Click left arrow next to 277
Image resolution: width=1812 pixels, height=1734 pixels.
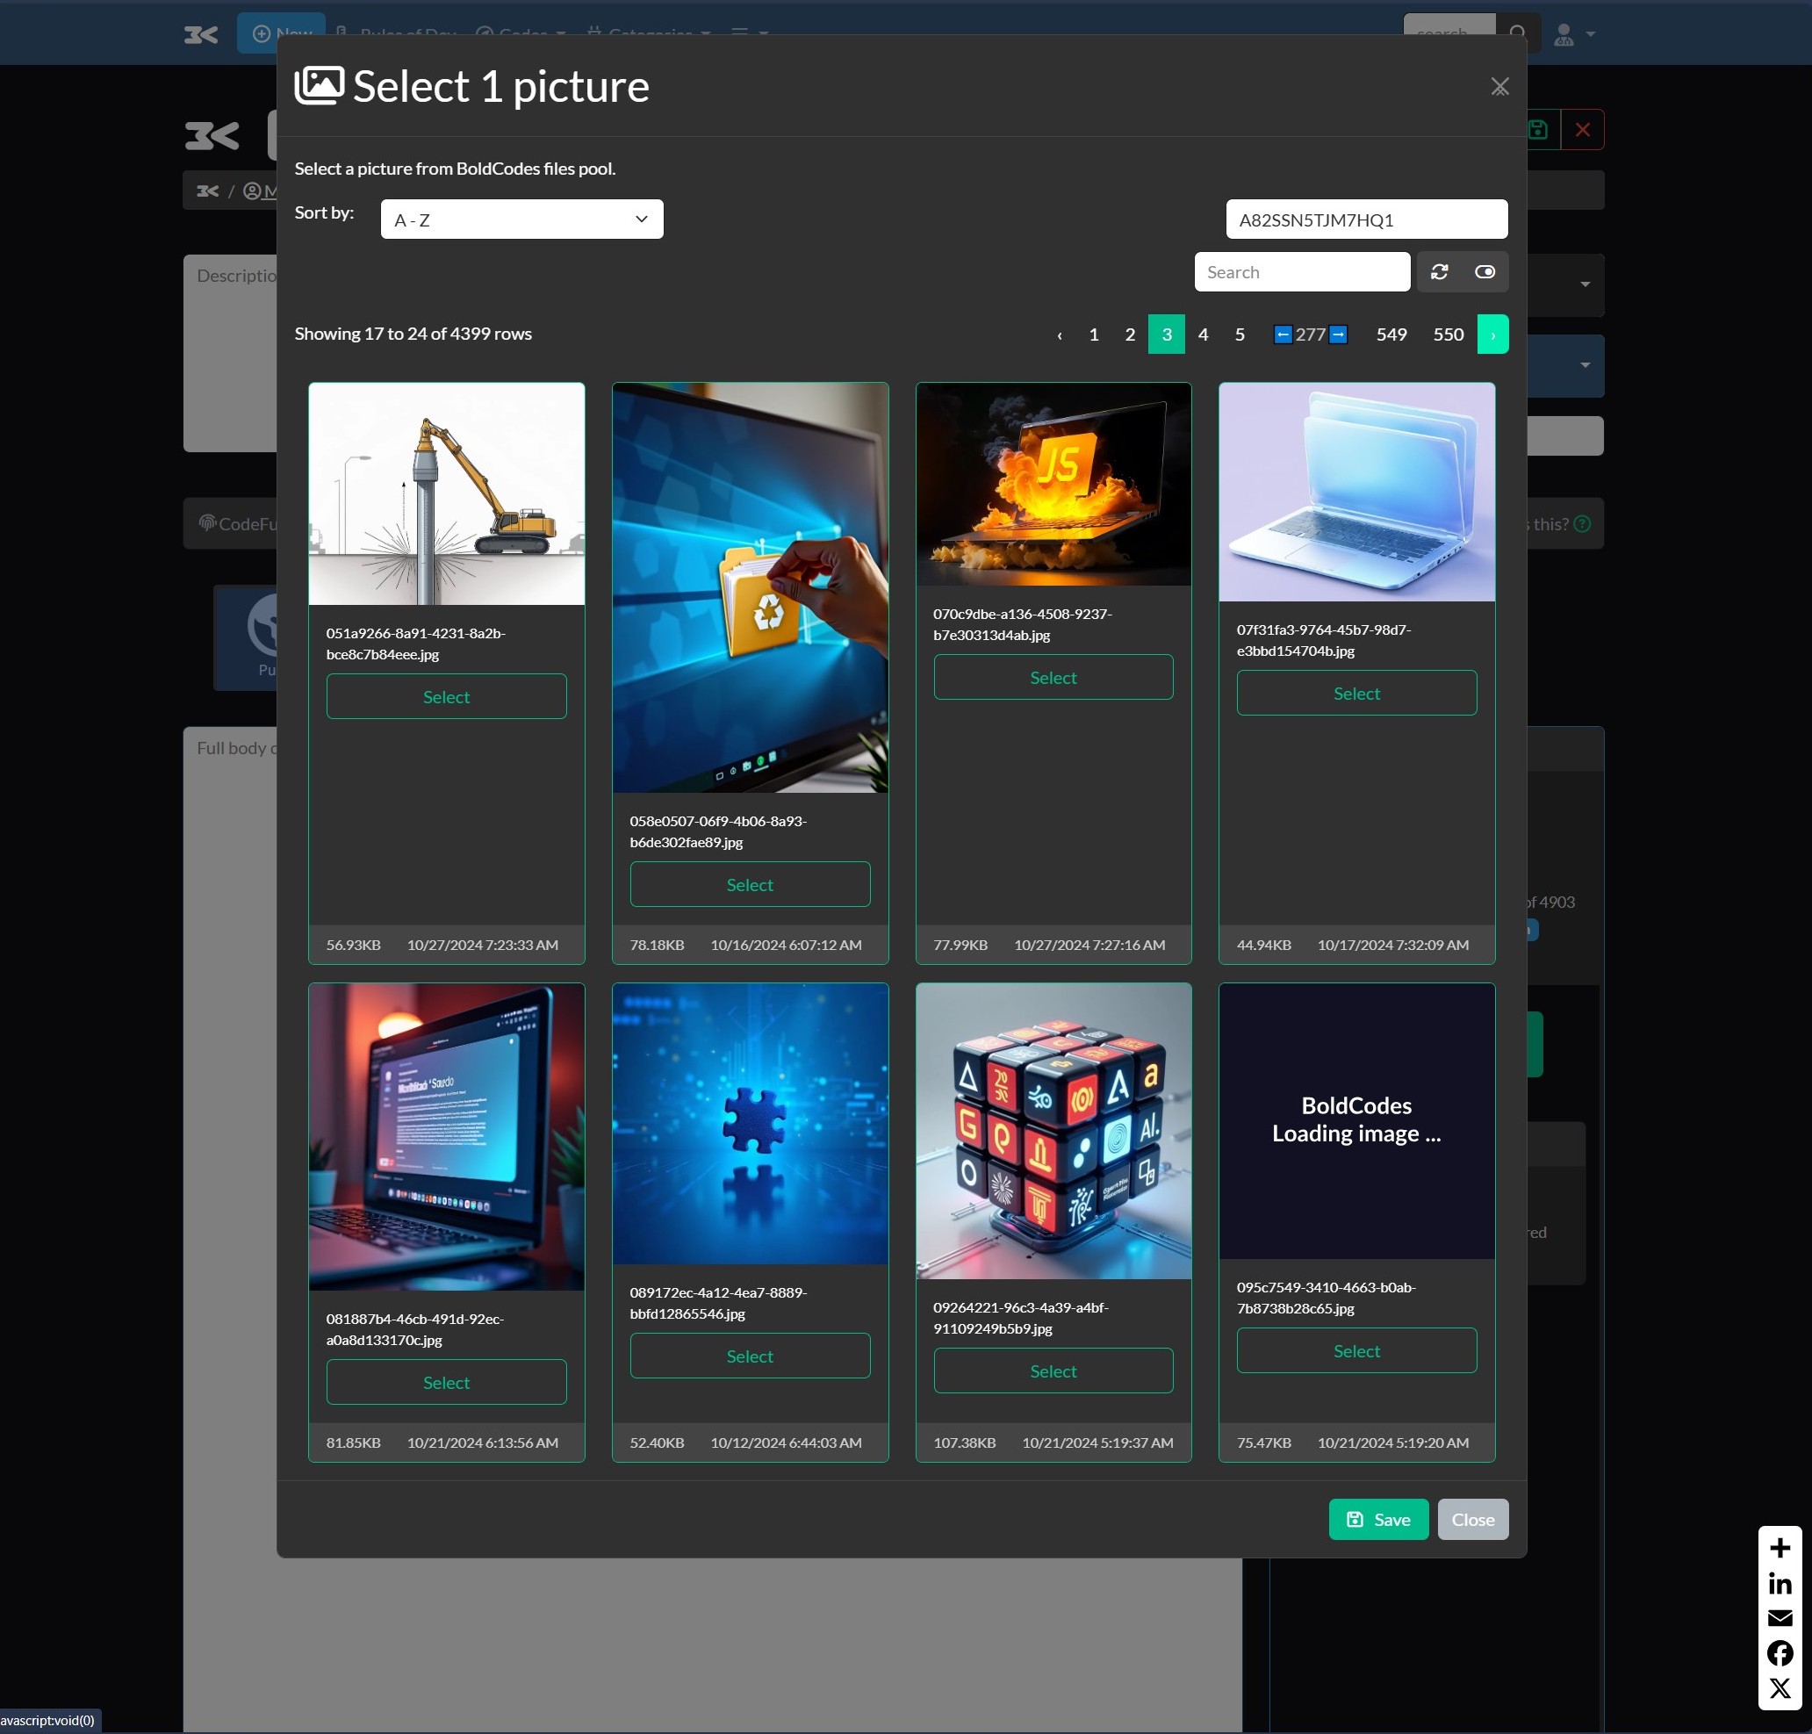tap(1282, 335)
